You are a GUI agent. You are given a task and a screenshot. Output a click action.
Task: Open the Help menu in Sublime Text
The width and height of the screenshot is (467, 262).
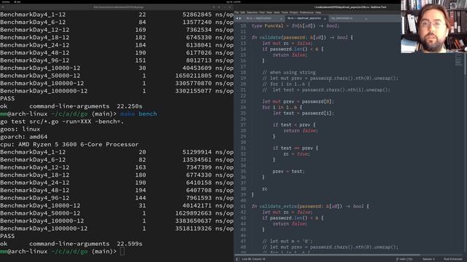pos(318,12)
